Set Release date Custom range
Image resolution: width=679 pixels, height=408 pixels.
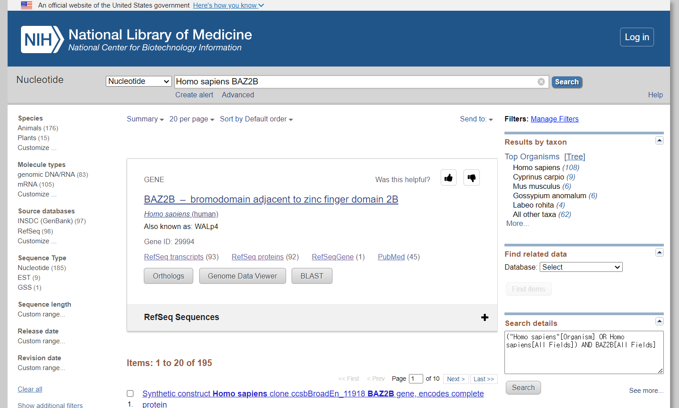click(41, 341)
